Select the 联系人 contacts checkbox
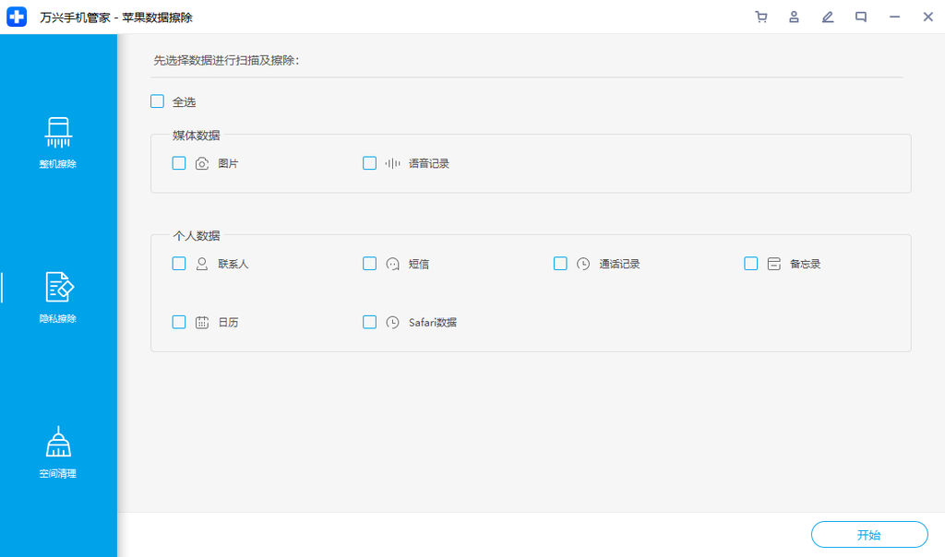Screen dimensions: 945x557 click(179, 264)
